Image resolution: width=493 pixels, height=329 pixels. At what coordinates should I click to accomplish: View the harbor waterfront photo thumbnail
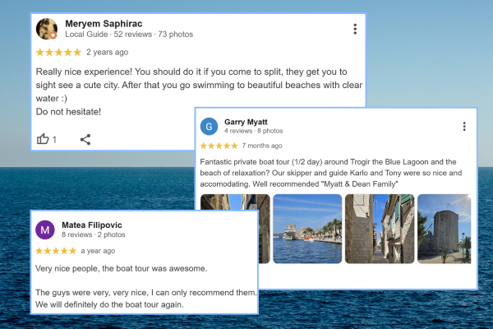point(307,229)
